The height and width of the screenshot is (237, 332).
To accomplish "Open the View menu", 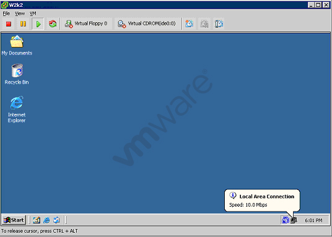I will pyautogui.click(x=20, y=14).
